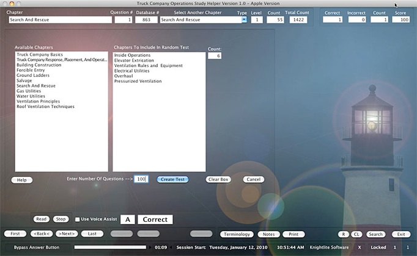Screen dimensions: 417x256
Task: Click the Knightlite Software label
Action: click(x=329, y=247)
